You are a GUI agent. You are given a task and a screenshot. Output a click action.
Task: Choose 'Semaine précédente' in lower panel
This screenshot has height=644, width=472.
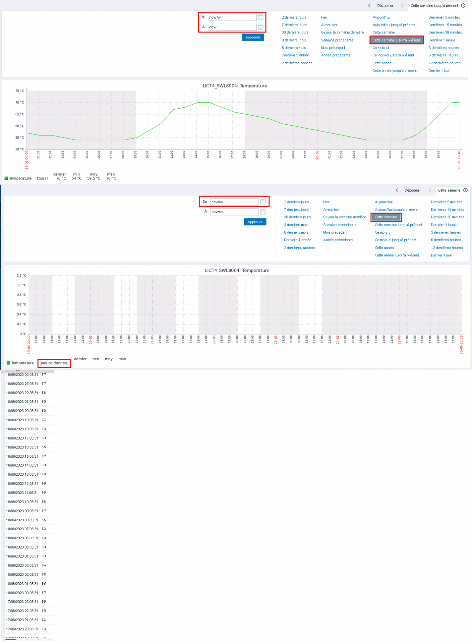click(x=339, y=225)
